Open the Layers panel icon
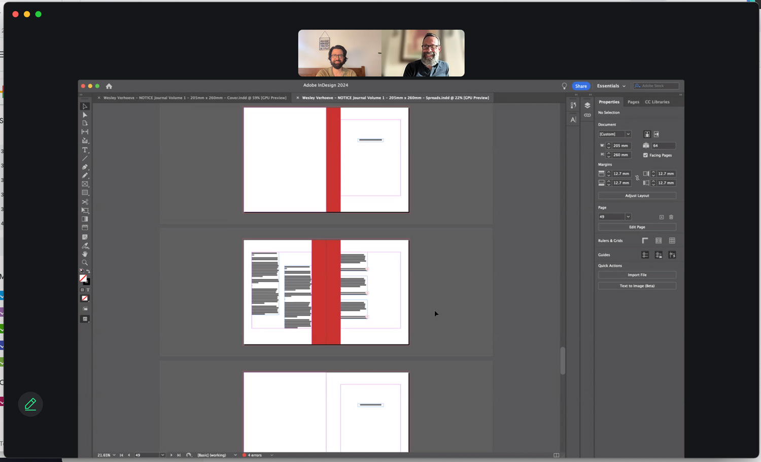761x462 pixels. click(x=587, y=105)
